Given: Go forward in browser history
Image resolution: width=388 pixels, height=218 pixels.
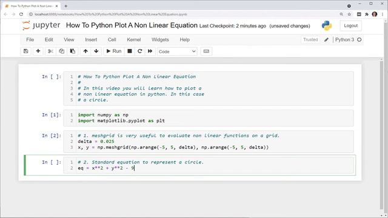Looking at the screenshot, I should click(x=13, y=15).
